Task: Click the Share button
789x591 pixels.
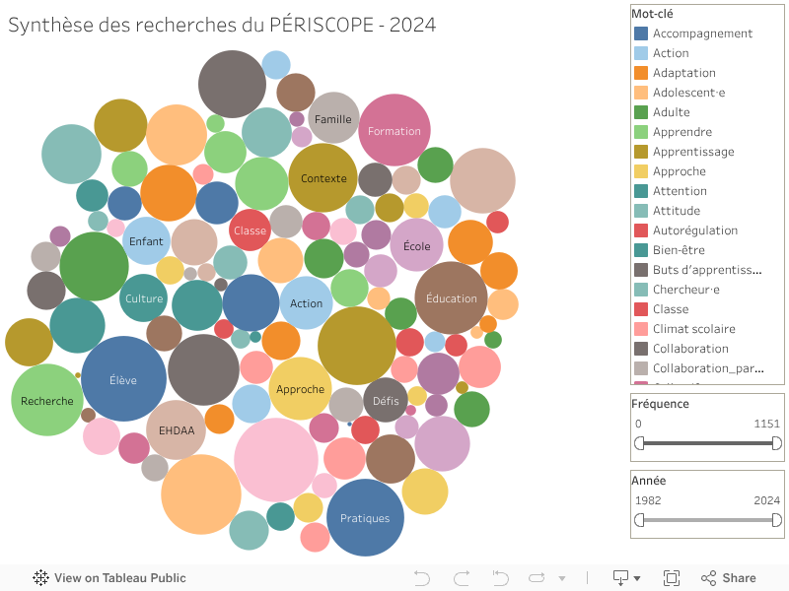Action: coord(729,578)
